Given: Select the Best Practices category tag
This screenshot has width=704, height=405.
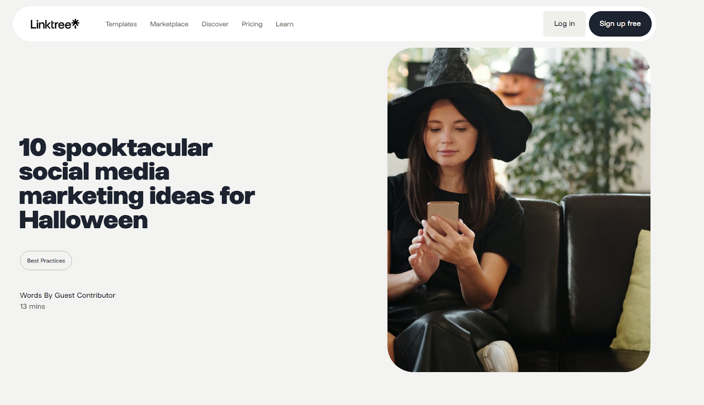Looking at the screenshot, I should point(46,260).
